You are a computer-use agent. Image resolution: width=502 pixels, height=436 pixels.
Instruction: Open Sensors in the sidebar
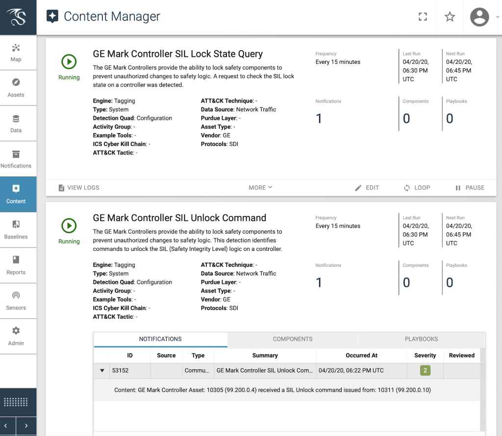(16, 300)
